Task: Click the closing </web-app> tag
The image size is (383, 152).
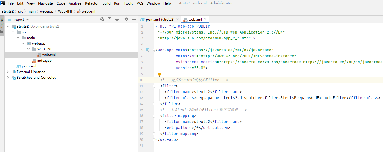Action: (167, 140)
